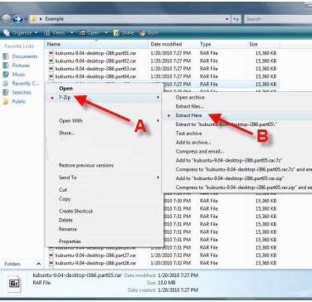Select the kubuntu-9.04-desktop-i386.part01.rar file name
Screen dimensions: 312x302
pos(95,53)
